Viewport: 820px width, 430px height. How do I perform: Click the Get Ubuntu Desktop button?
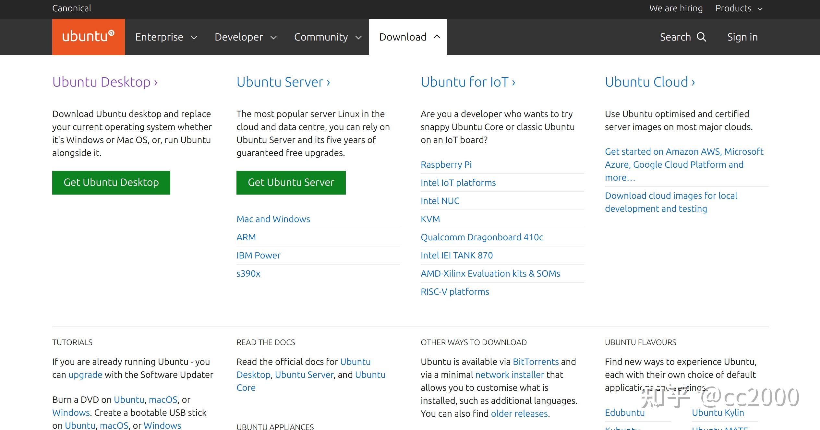pos(111,183)
